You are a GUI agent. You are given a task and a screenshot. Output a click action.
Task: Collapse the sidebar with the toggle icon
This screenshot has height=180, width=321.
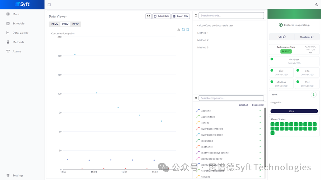click(x=49, y=5)
